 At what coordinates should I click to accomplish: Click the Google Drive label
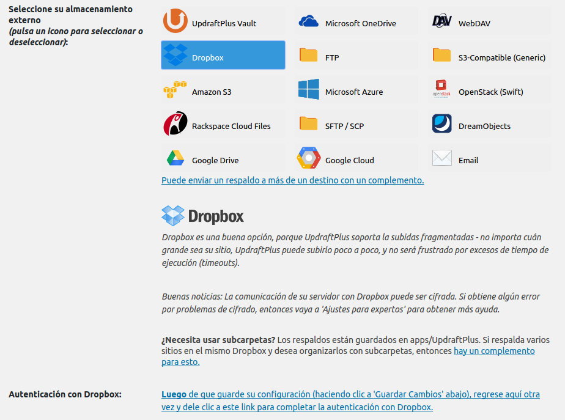[215, 160]
